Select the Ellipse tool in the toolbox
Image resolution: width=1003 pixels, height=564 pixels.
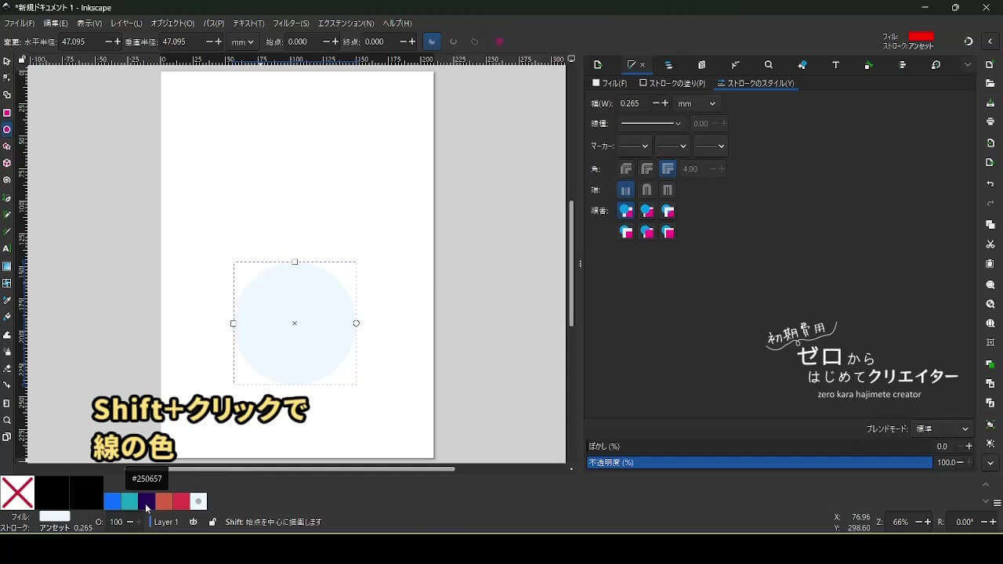[7, 130]
